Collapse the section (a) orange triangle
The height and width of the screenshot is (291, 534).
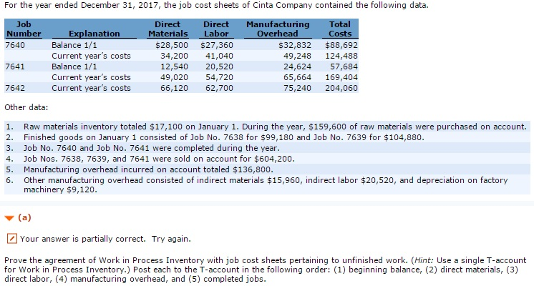click(8, 217)
